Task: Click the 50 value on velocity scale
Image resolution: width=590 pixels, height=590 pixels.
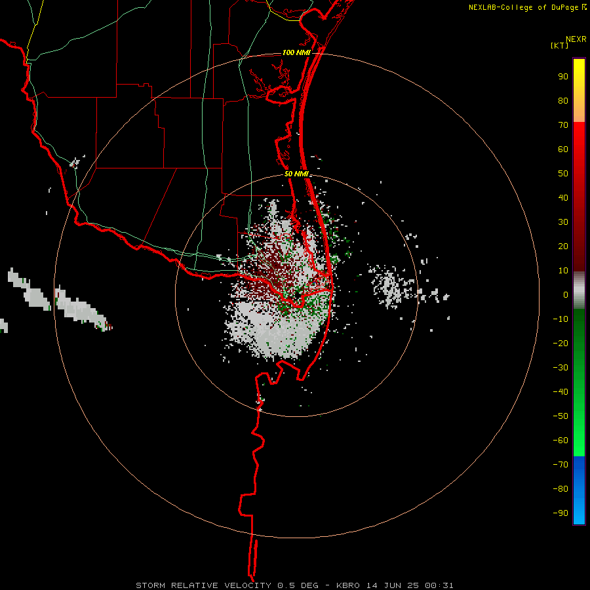Action: (x=563, y=174)
